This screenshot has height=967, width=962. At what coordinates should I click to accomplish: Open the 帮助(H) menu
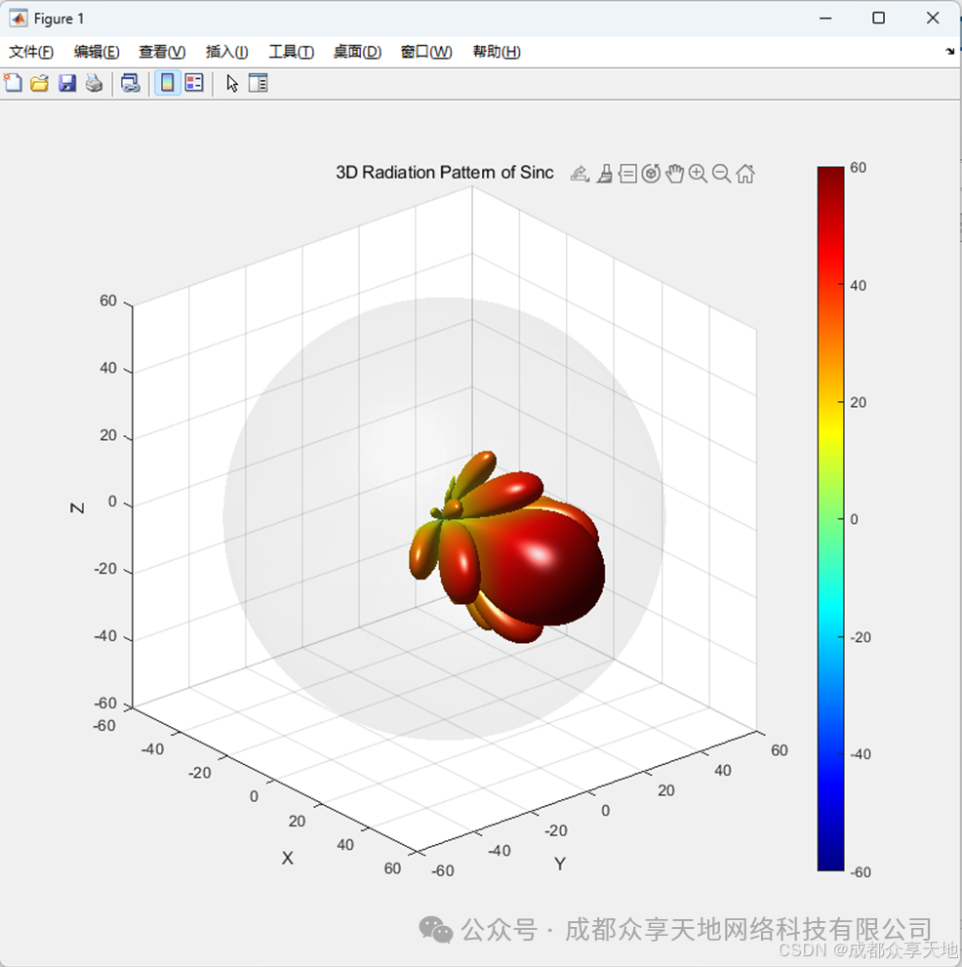(x=497, y=52)
